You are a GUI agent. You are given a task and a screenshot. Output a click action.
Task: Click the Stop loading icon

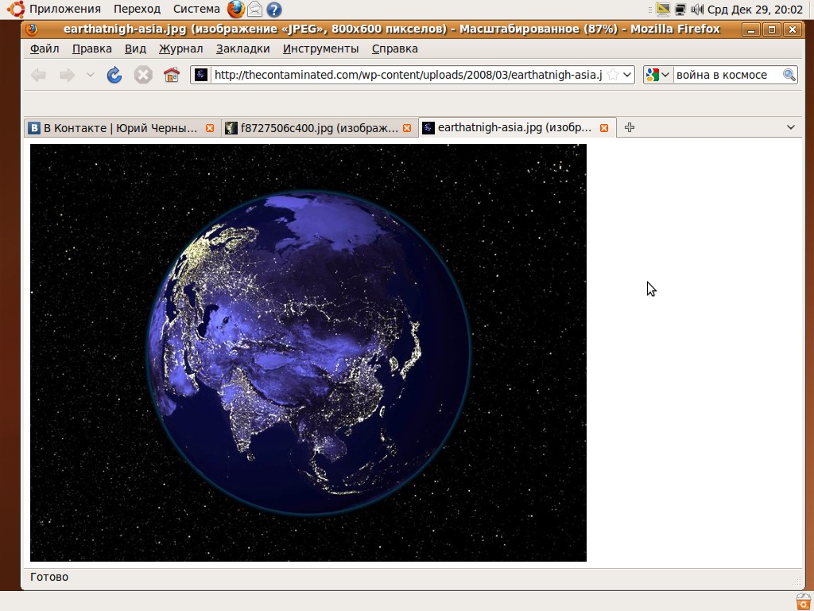coord(143,75)
